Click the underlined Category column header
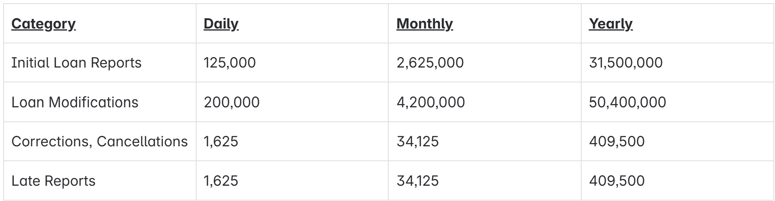This screenshot has height=201, width=775. pyautogui.click(x=43, y=24)
